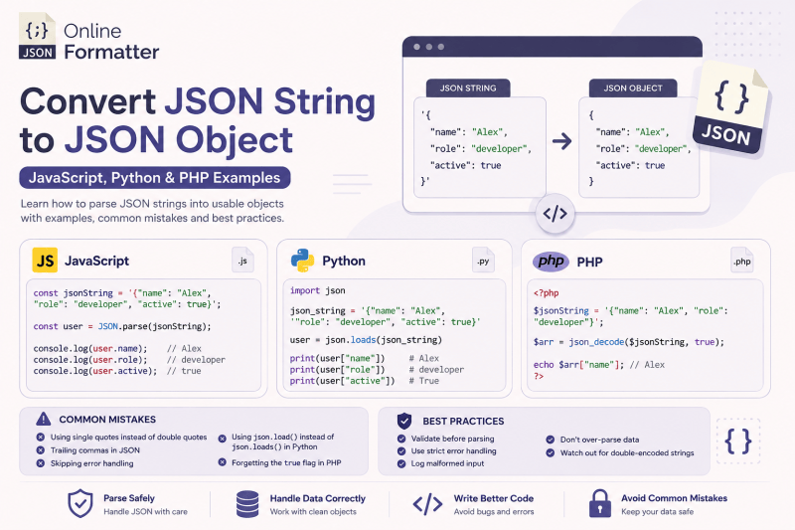The height and width of the screenshot is (530, 795).
Task: Click the JavaScript card heading
Action: (96, 261)
